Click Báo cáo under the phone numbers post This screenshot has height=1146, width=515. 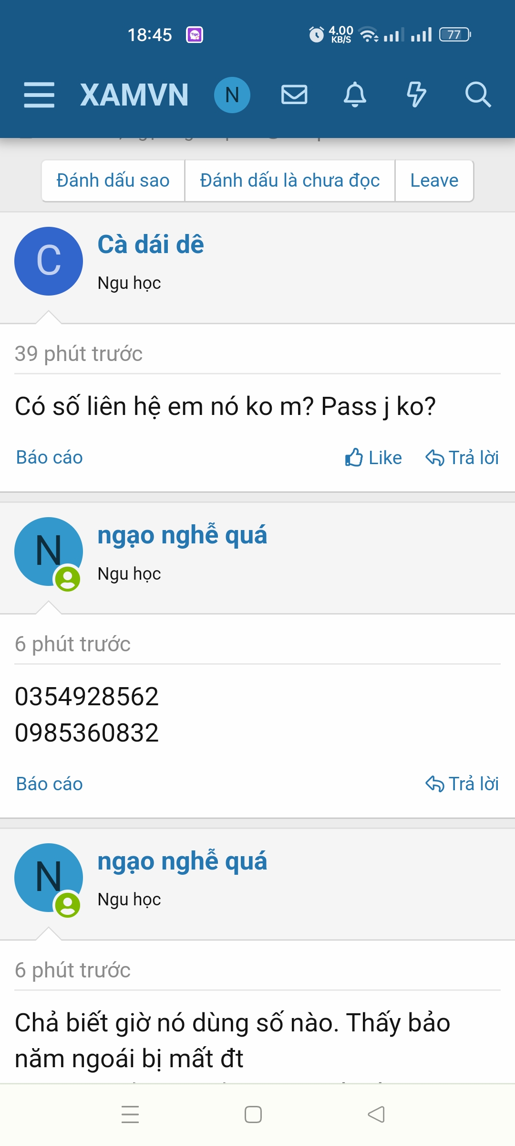point(50,784)
